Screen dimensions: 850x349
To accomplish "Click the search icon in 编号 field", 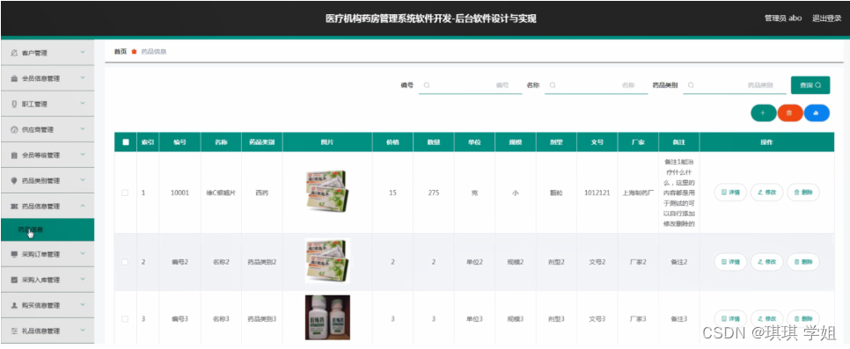I will (x=427, y=85).
